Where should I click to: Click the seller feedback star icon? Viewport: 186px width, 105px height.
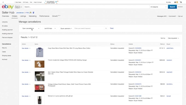coord(30,13)
